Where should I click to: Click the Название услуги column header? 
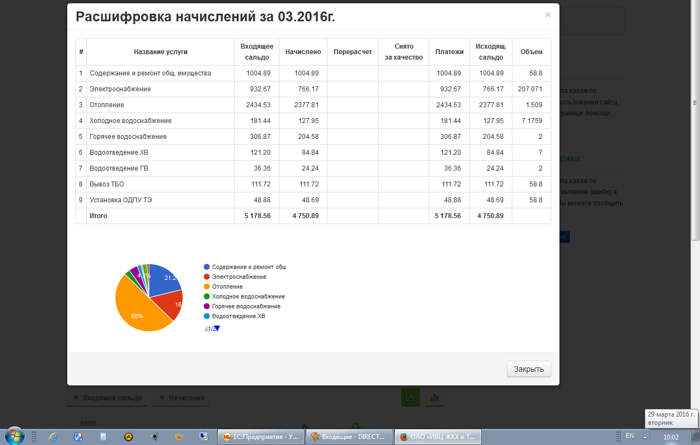click(160, 52)
